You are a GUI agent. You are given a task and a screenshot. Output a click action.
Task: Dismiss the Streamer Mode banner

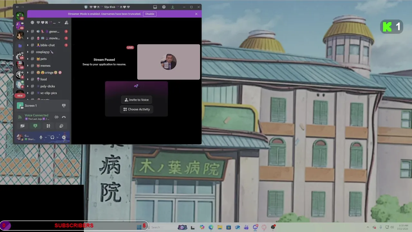point(196,14)
